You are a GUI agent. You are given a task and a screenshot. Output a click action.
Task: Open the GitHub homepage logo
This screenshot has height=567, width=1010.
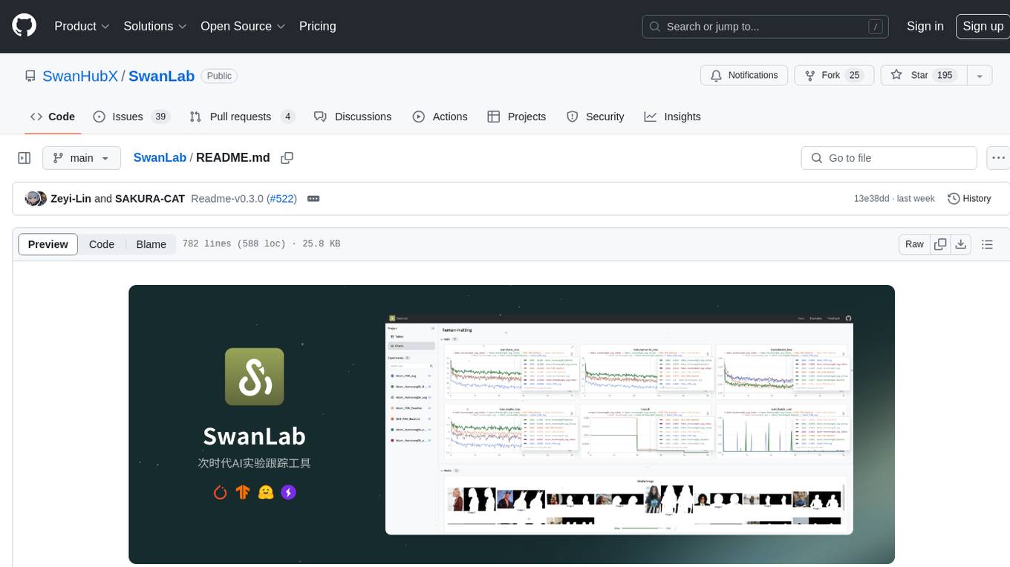point(24,26)
